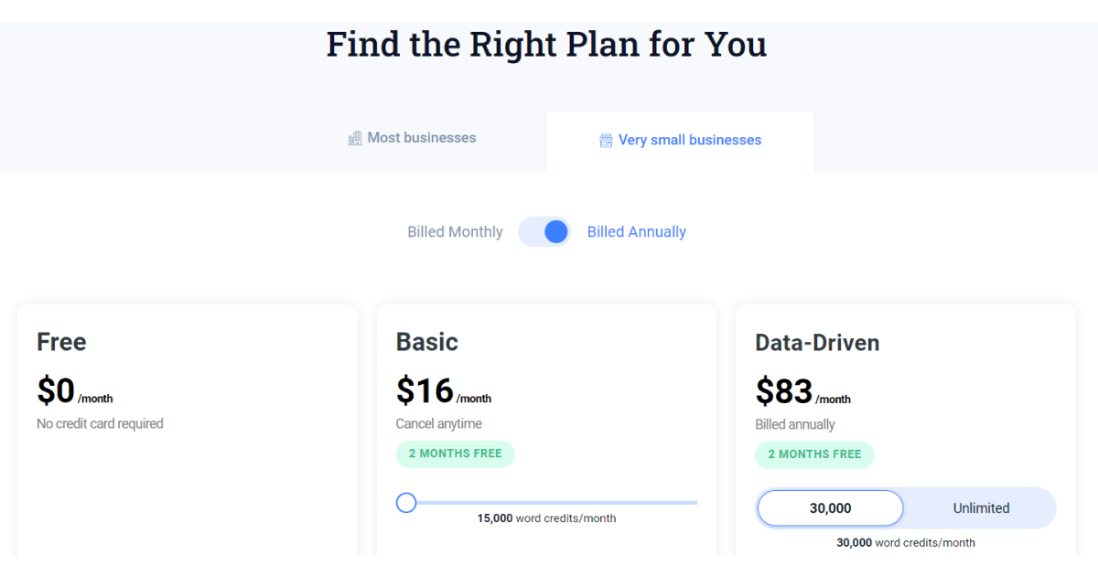Click the Free plan title
The height and width of the screenshot is (576, 1098).
coord(60,342)
